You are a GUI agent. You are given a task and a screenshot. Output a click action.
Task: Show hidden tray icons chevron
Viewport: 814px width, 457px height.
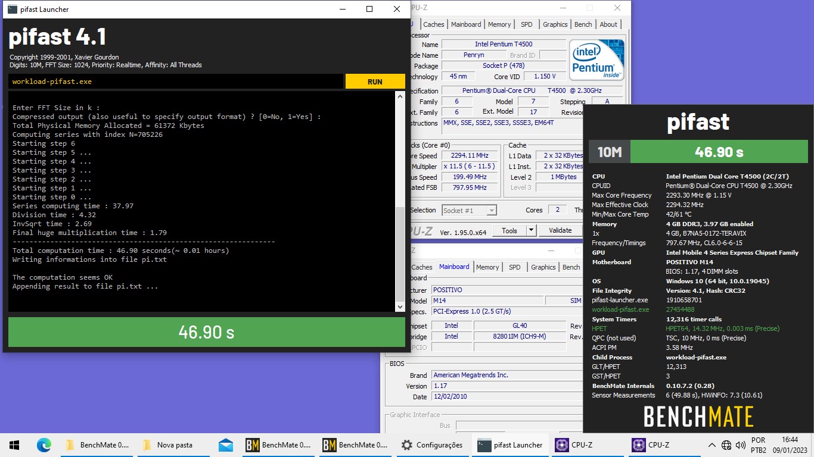tap(712, 445)
